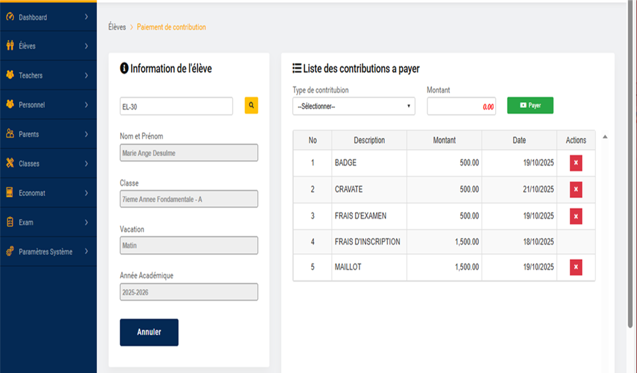The image size is (637, 373).
Task: Open the Parents sidebar menu
Action: pos(29,134)
